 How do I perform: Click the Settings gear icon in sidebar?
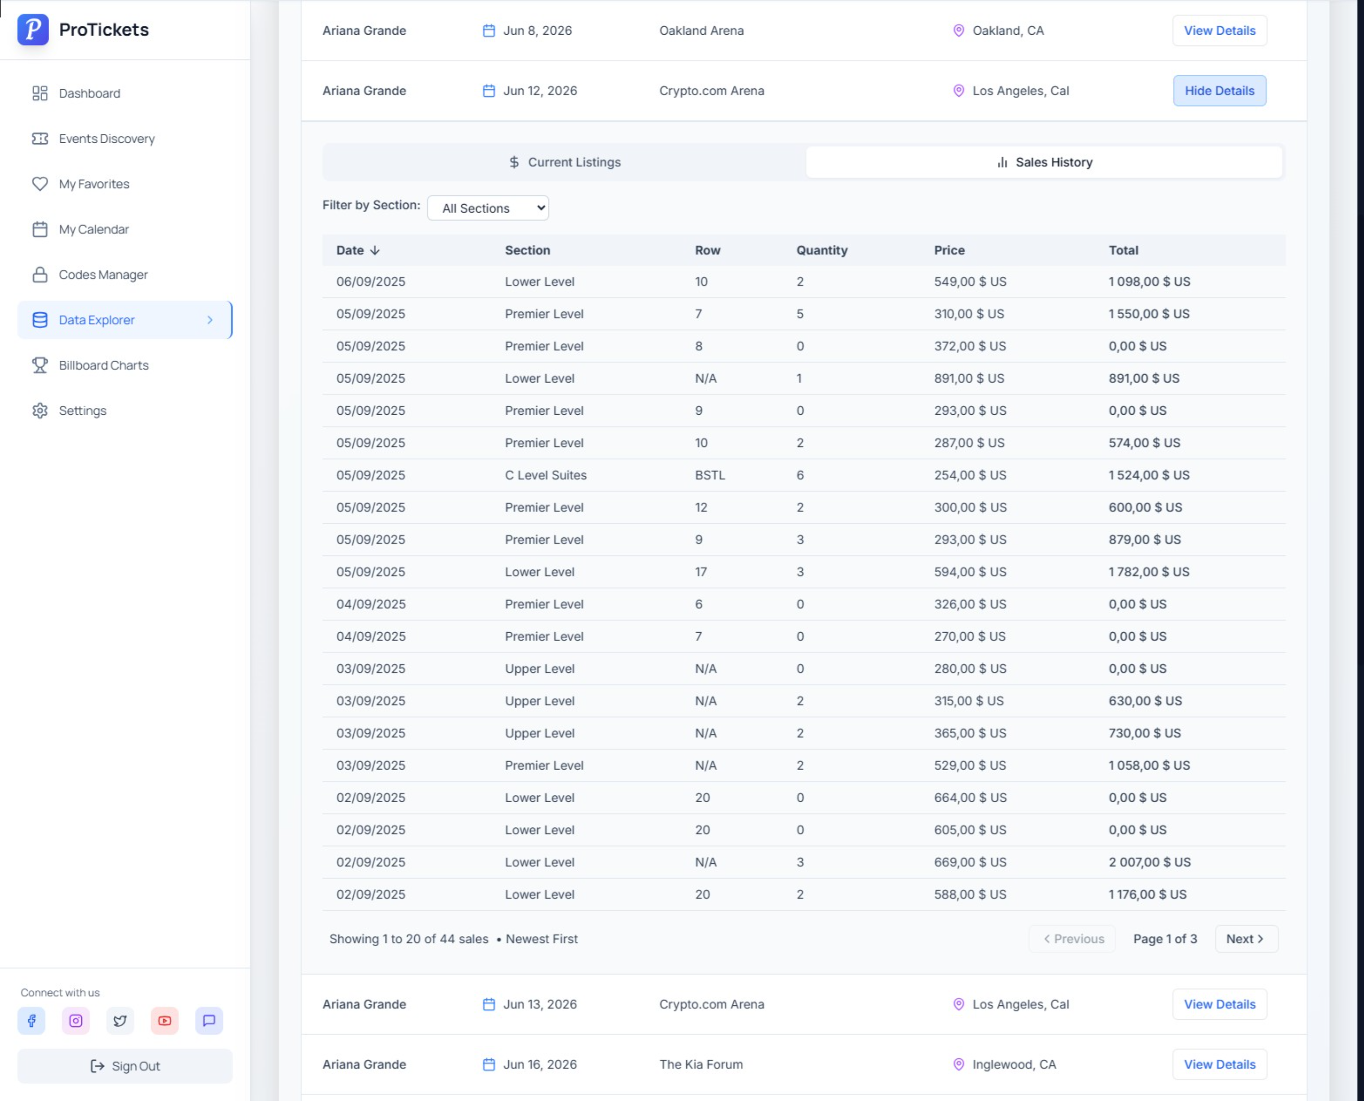(40, 410)
